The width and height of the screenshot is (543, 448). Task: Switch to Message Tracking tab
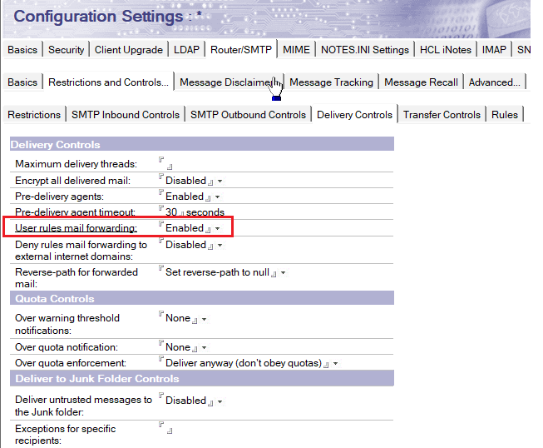coord(330,82)
